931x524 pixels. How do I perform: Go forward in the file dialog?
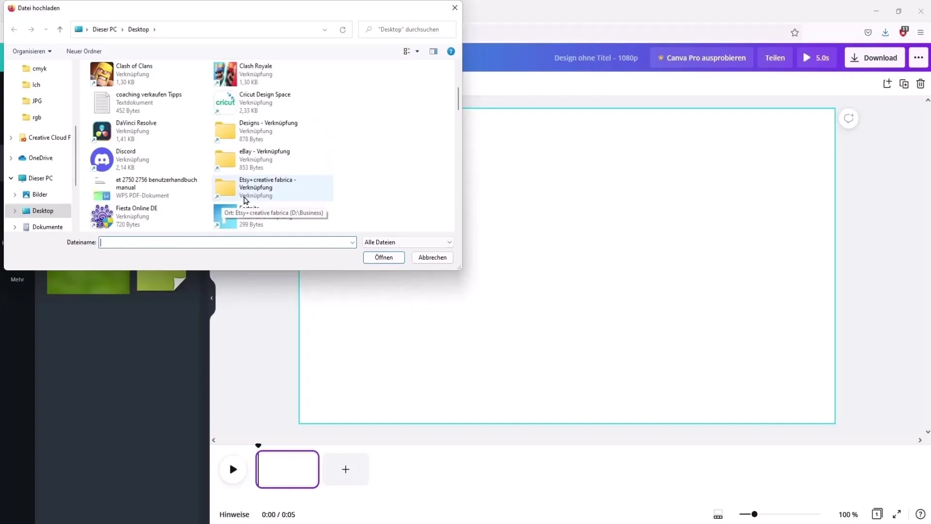(31, 30)
